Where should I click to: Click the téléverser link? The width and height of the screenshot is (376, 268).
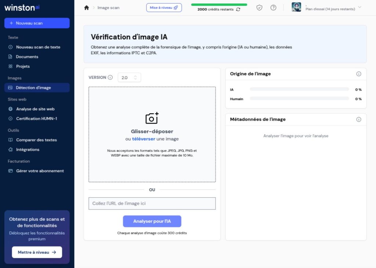point(143,139)
